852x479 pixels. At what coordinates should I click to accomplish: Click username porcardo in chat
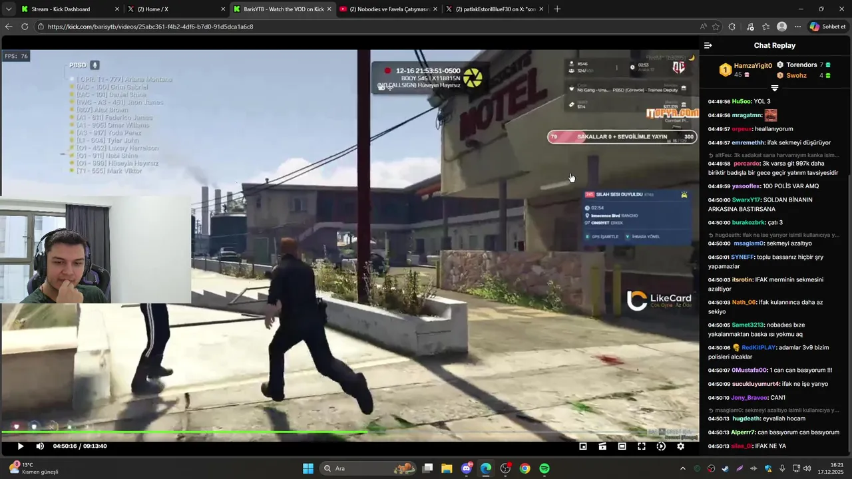[747, 164]
